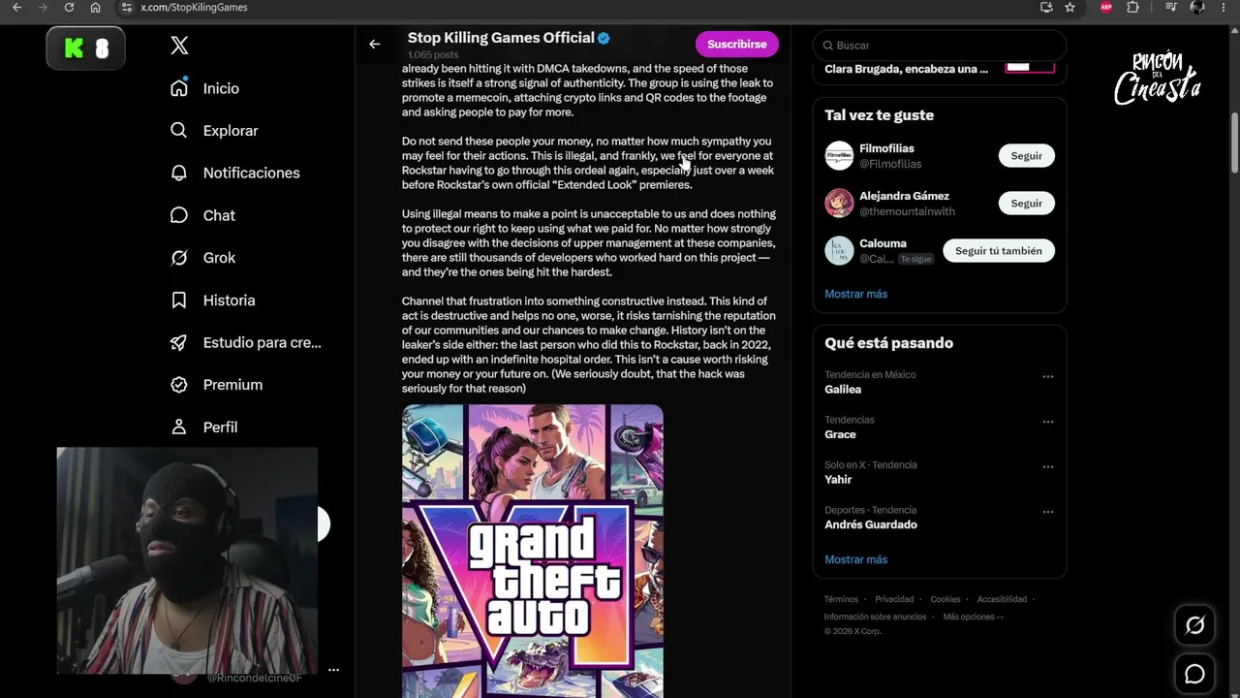Select the Premium menu item

[232, 385]
